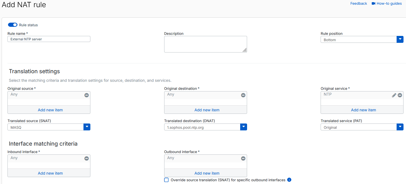Open the Translated service (PAT) dropdown
406x184 pixels.
pos(400,127)
